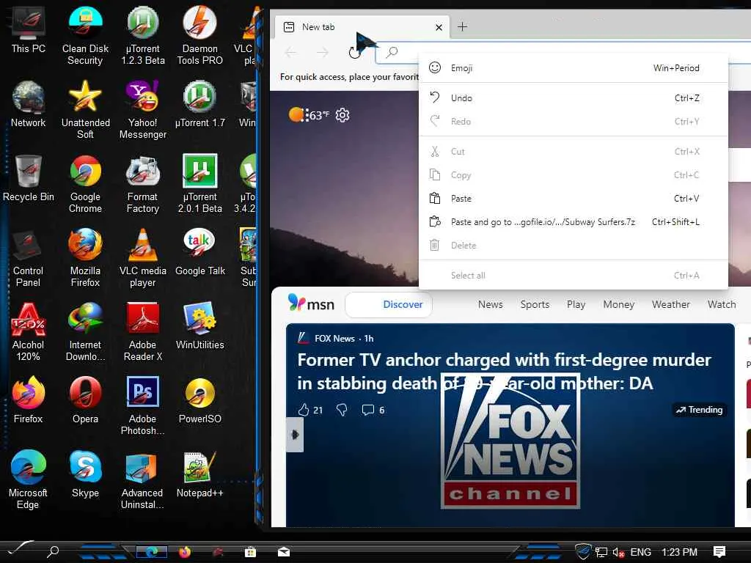The height and width of the screenshot is (563, 751).
Task: Open the Mail app in taskbar
Action: pyautogui.click(x=284, y=552)
